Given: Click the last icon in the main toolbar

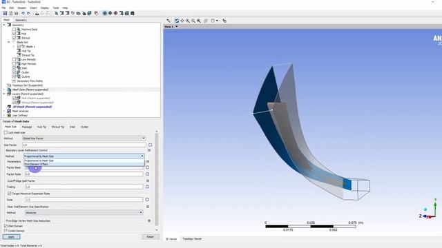Looking at the screenshot, I should point(132,13).
